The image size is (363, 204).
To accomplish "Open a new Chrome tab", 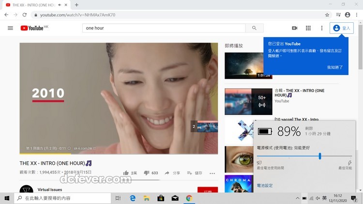I will tap(76, 5).
